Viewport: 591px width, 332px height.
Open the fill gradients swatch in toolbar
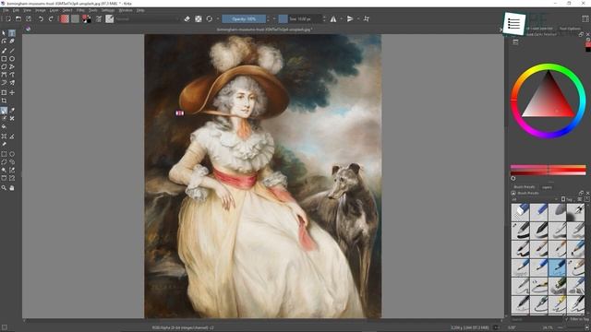(65, 18)
